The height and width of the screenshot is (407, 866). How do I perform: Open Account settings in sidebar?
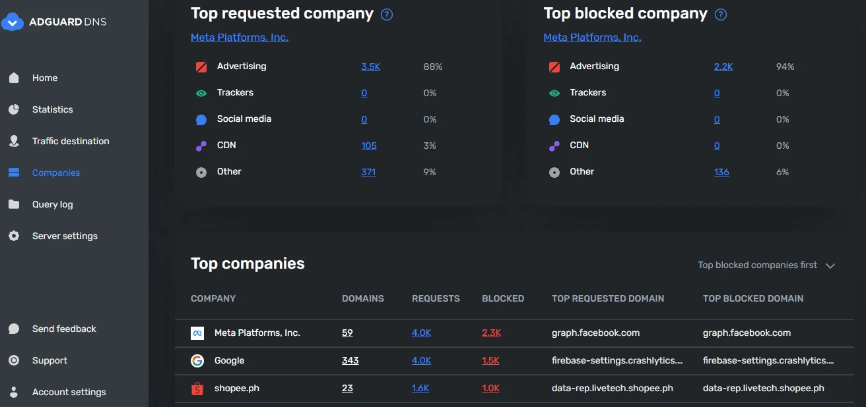coord(69,392)
